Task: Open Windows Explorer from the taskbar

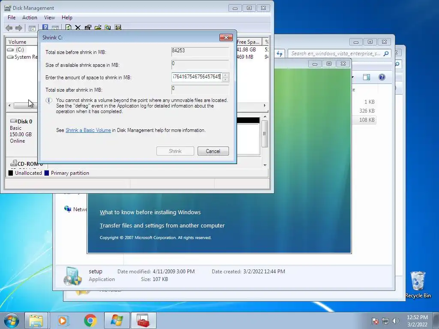Action: [x=36, y=320]
